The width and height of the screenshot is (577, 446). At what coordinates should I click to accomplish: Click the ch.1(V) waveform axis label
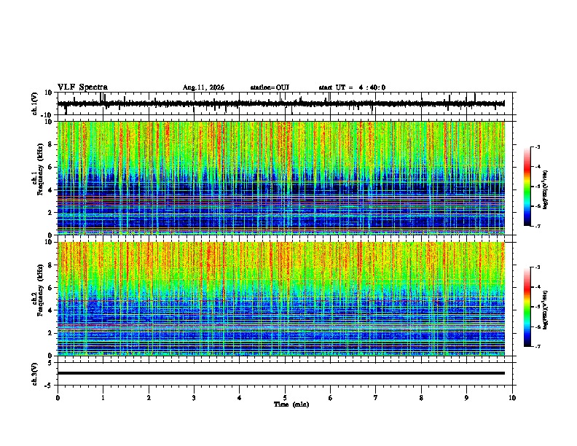(x=34, y=103)
